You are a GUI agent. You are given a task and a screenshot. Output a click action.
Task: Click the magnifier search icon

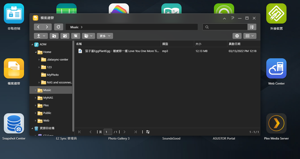[207, 27]
